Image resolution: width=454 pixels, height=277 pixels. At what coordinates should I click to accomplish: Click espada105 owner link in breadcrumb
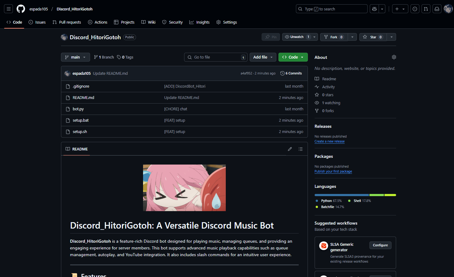(x=39, y=9)
